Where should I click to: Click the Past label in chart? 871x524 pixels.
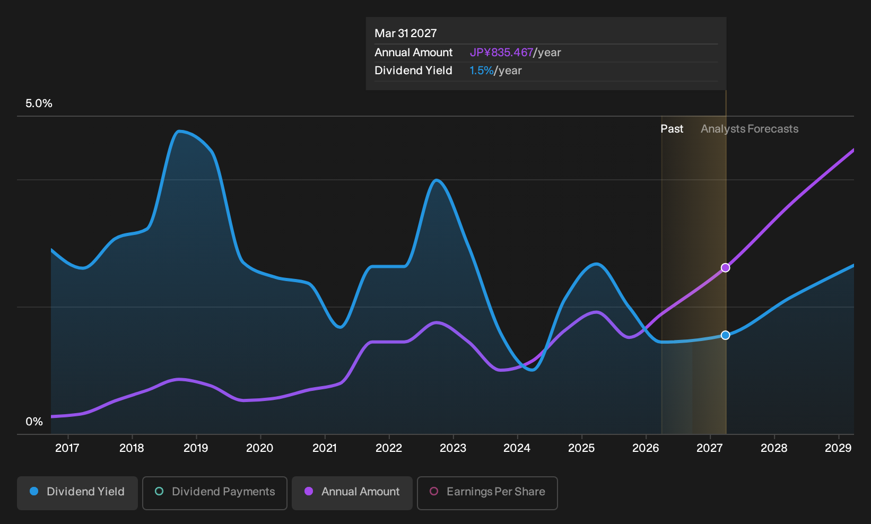(x=672, y=129)
